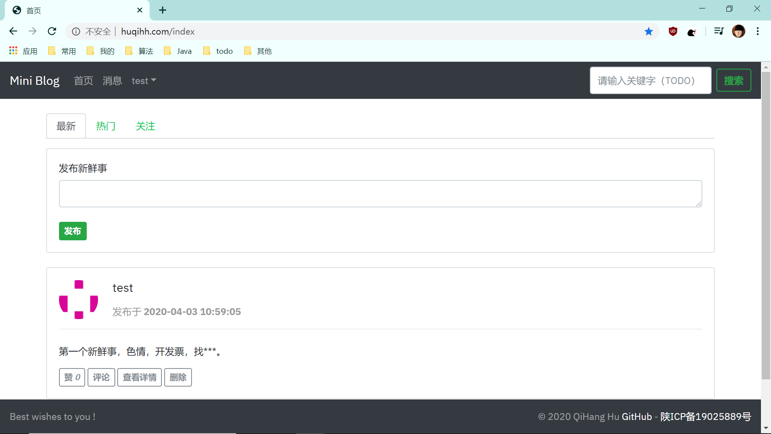Click the back navigation arrow

point(13,31)
